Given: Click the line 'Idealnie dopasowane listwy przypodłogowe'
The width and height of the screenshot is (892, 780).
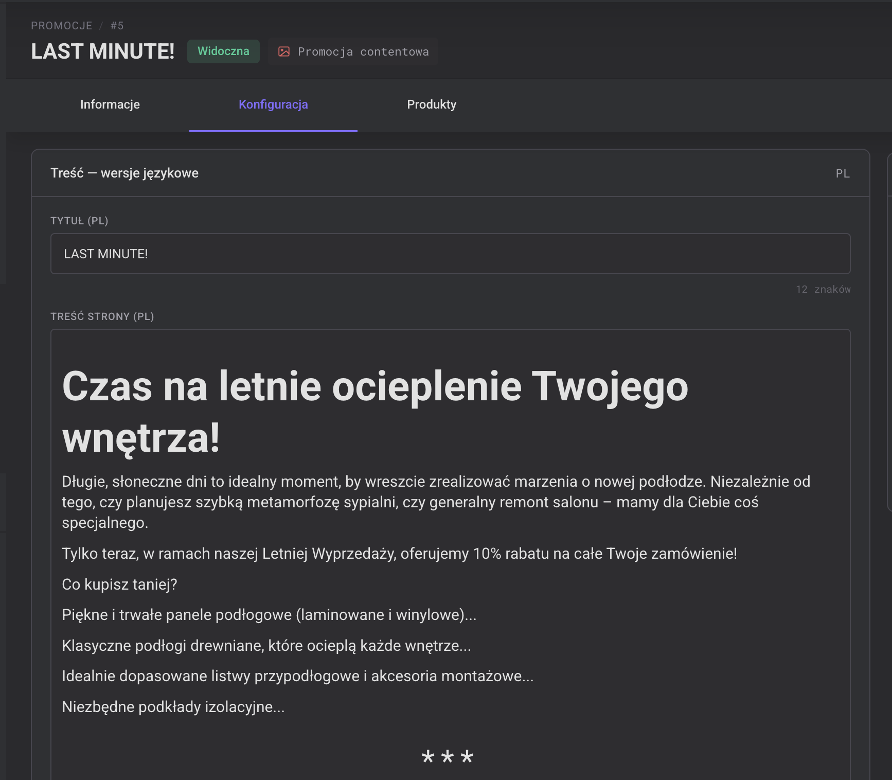Looking at the screenshot, I should [x=298, y=676].
